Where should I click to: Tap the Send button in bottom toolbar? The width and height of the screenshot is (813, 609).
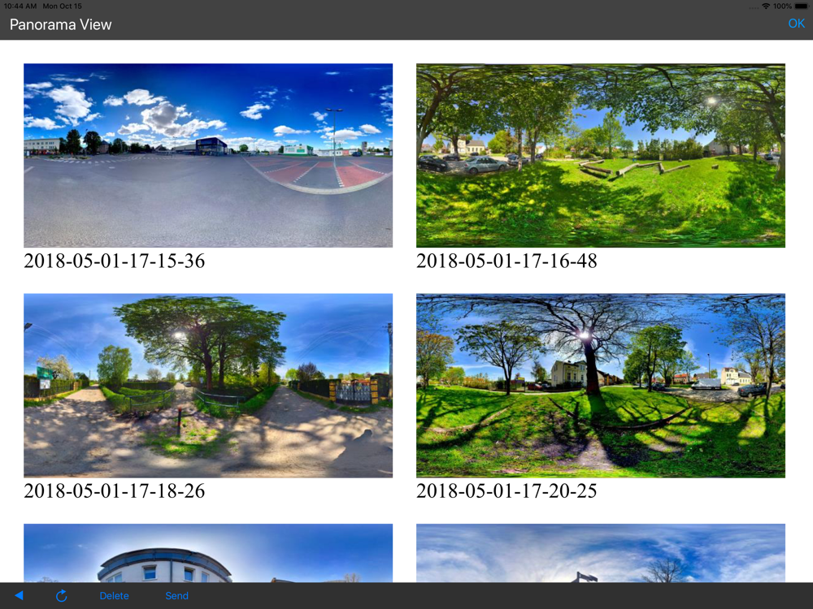click(176, 595)
